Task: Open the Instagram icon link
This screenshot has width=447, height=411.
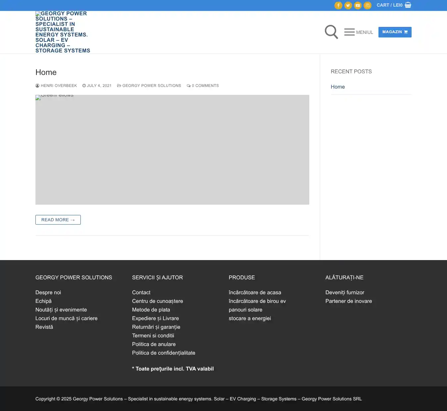Action: 368,5
